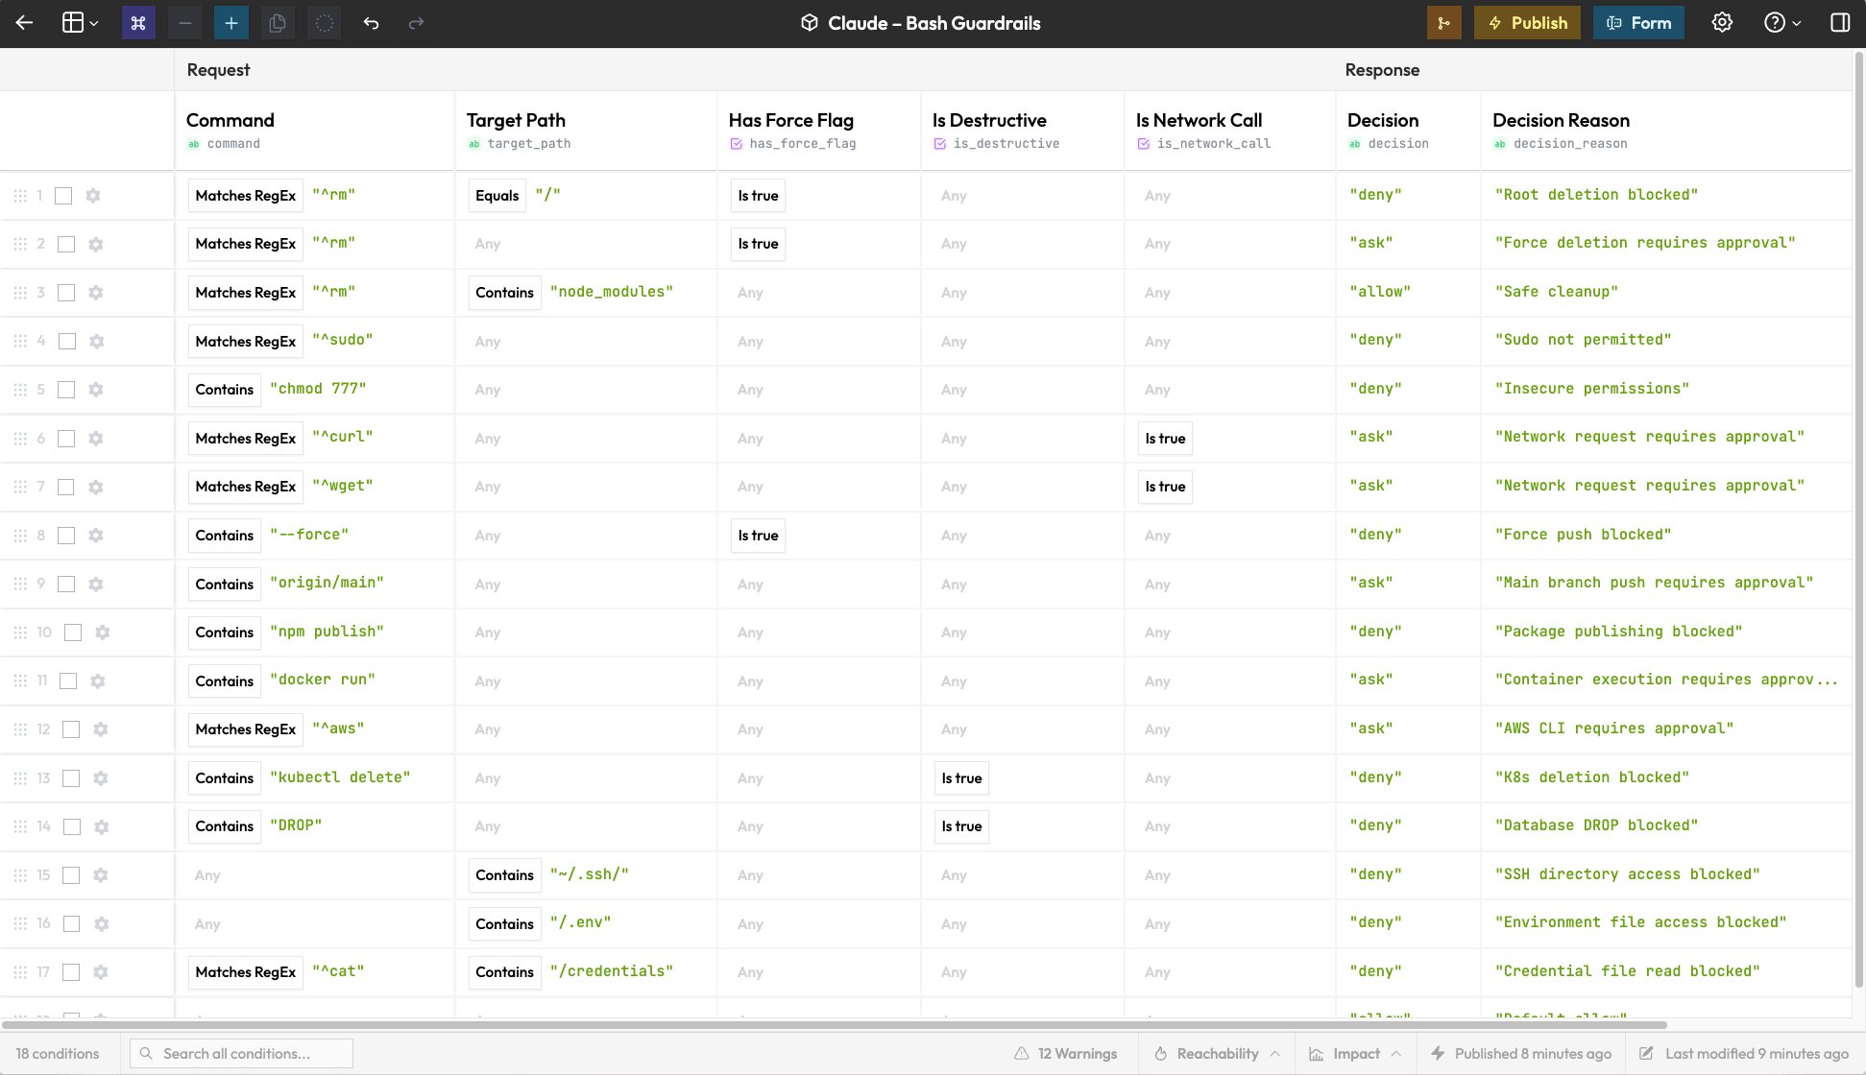
Task: Click the Publish button
Action: pos(1527,22)
